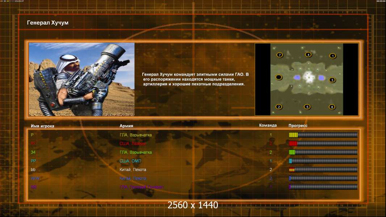Click team number for player bb
Screen dimensions: 386x217
(270, 170)
